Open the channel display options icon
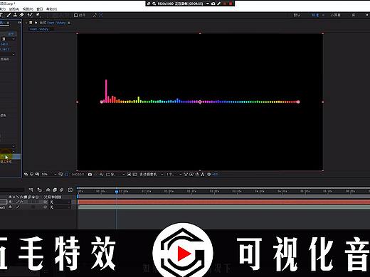The width and height of the screenshot is (370, 277). (x=101, y=174)
